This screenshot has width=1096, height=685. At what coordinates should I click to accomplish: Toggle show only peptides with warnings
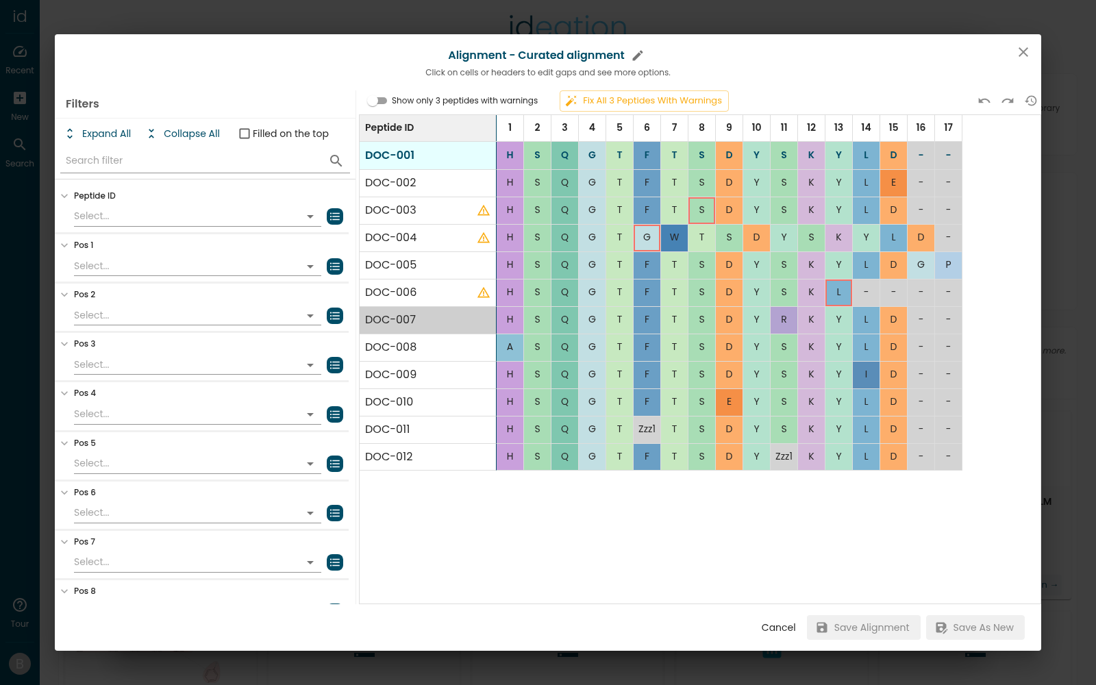[x=377, y=101]
